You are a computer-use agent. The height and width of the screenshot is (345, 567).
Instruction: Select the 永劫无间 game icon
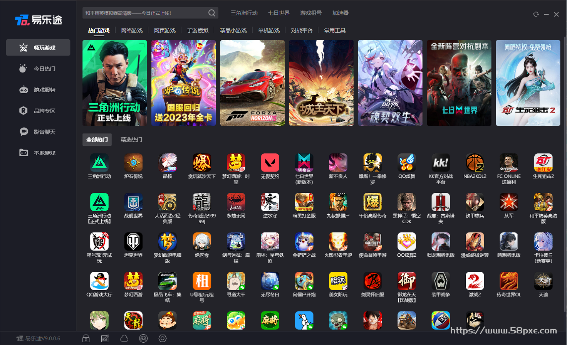(x=236, y=202)
